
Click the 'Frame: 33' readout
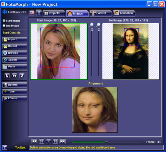point(153,142)
